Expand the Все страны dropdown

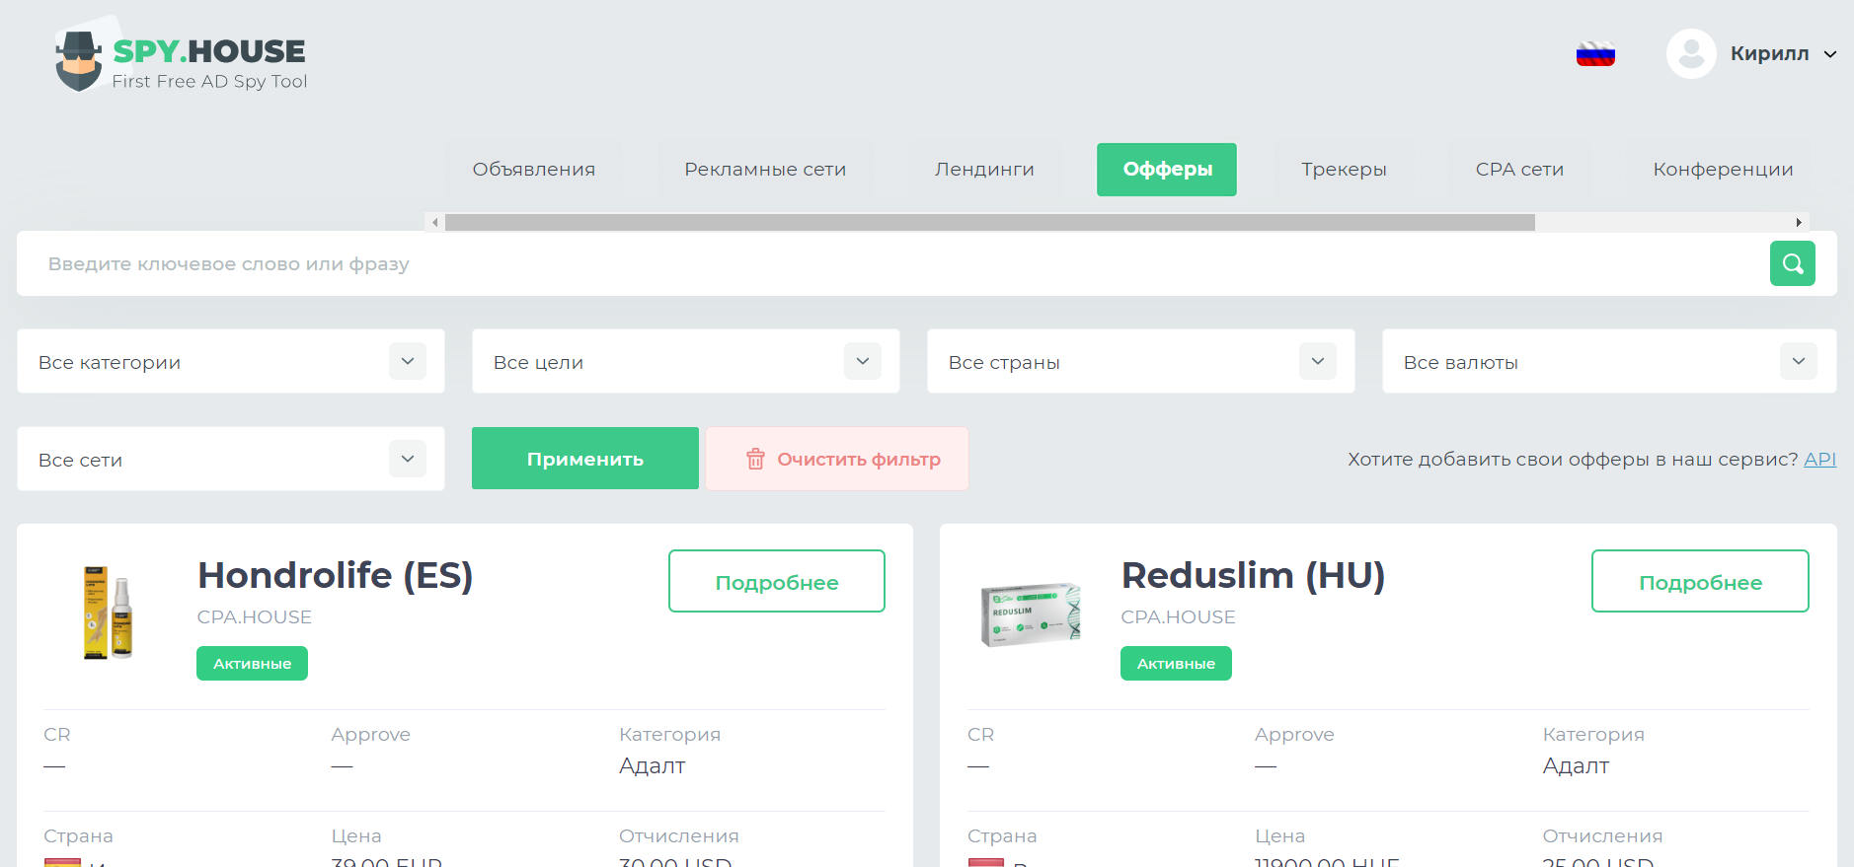tap(1141, 361)
